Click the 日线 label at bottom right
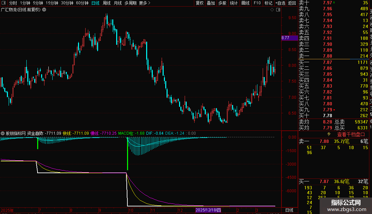 click(x=289, y=210)
